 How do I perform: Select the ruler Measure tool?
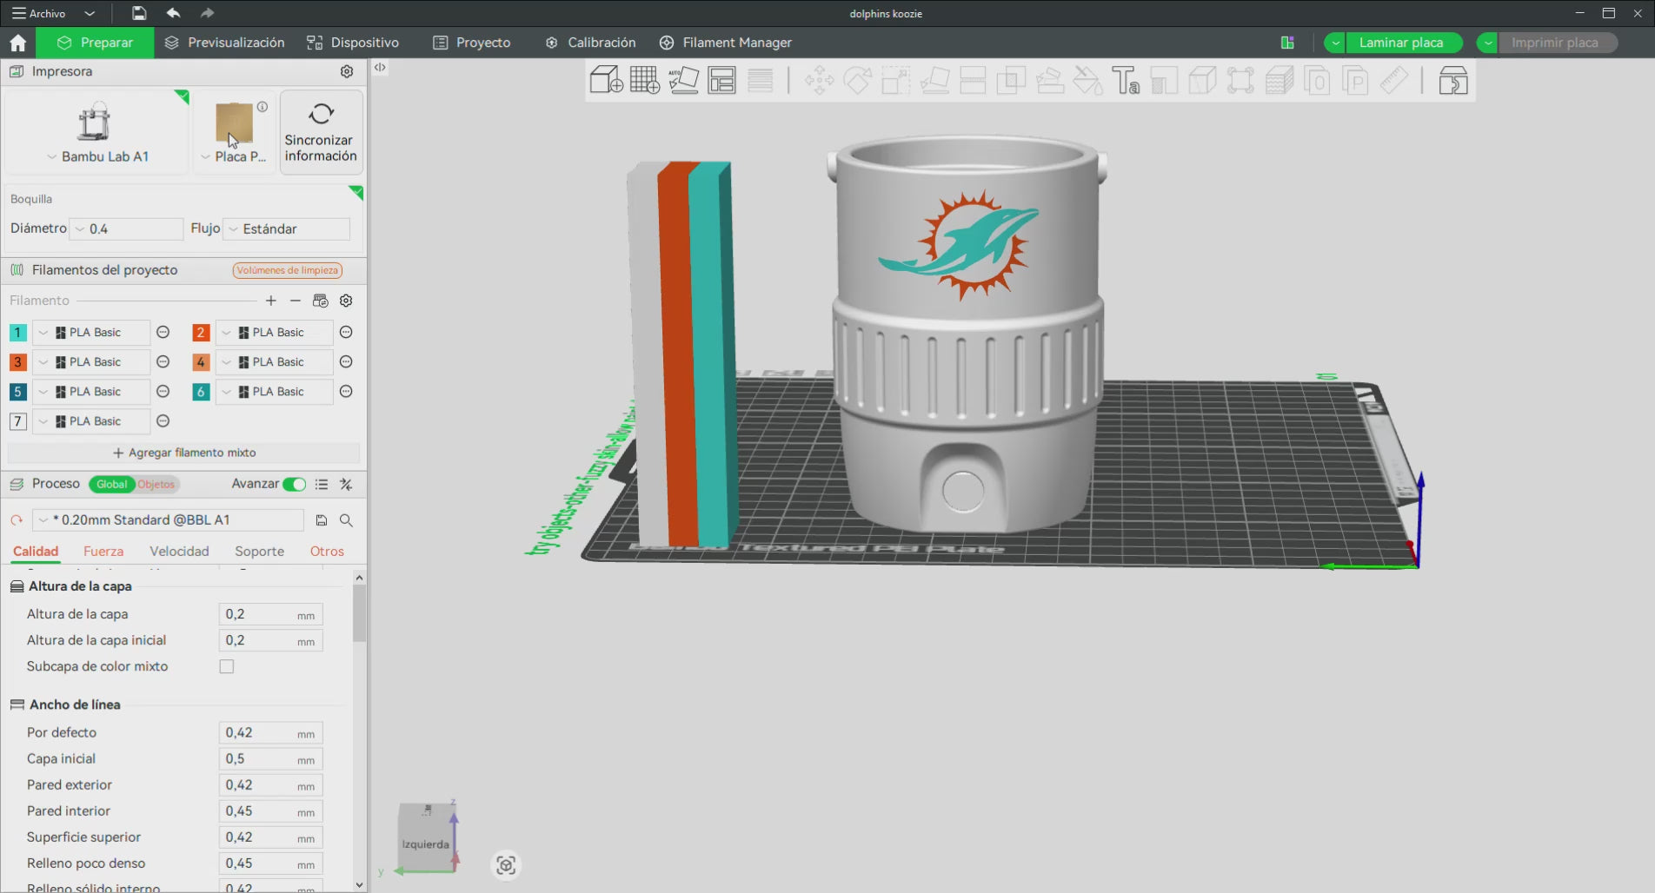point(1394,81)
